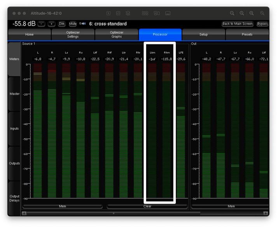
Task: Click the Source 1 L peak value -6.8
Action: 38,59
